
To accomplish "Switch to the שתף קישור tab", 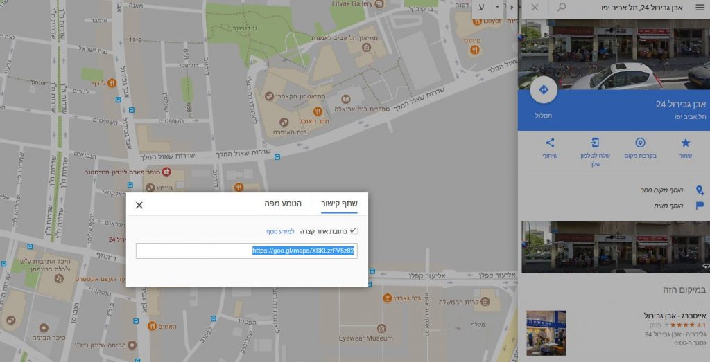I will coord(339,203).
